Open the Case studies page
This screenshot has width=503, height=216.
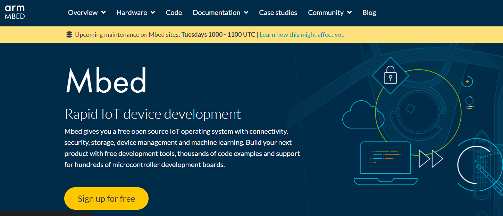coord(278,13)
